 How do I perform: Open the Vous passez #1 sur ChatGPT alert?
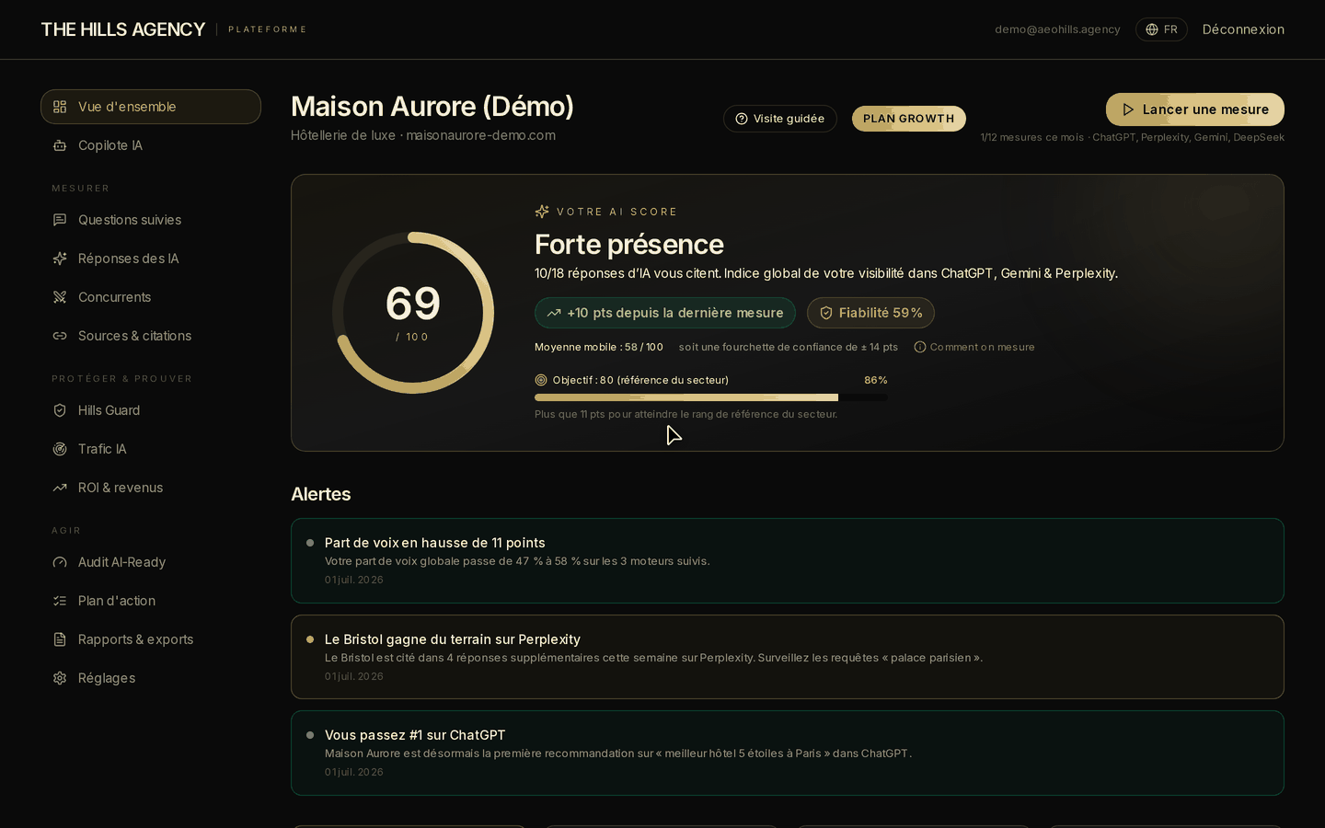(x=788, y=753)
